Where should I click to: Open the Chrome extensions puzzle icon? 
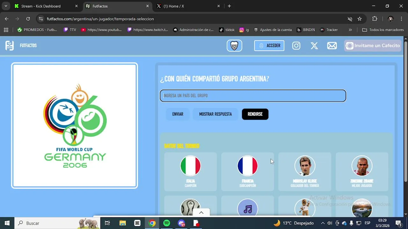click(x=375, y=19)
